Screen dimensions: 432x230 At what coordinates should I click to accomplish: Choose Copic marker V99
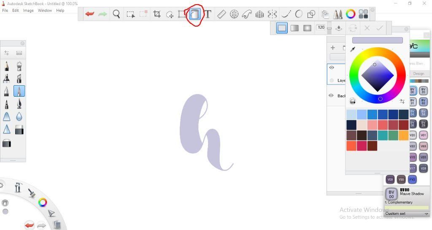(401, 180)
